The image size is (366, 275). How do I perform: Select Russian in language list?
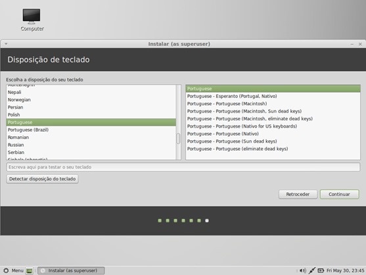(x=91, y=145)
